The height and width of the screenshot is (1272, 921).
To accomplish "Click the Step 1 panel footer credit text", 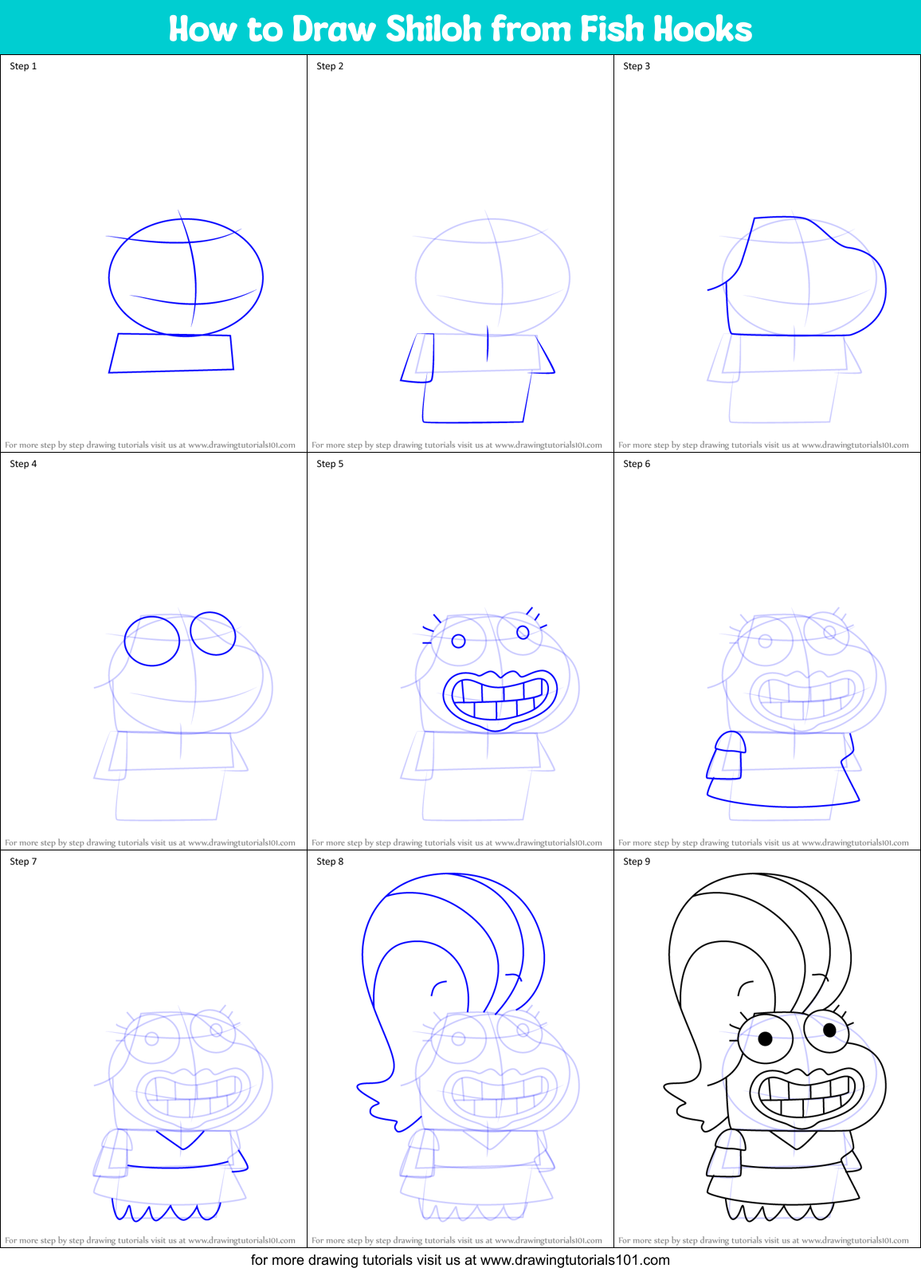I will click(150, 445).
